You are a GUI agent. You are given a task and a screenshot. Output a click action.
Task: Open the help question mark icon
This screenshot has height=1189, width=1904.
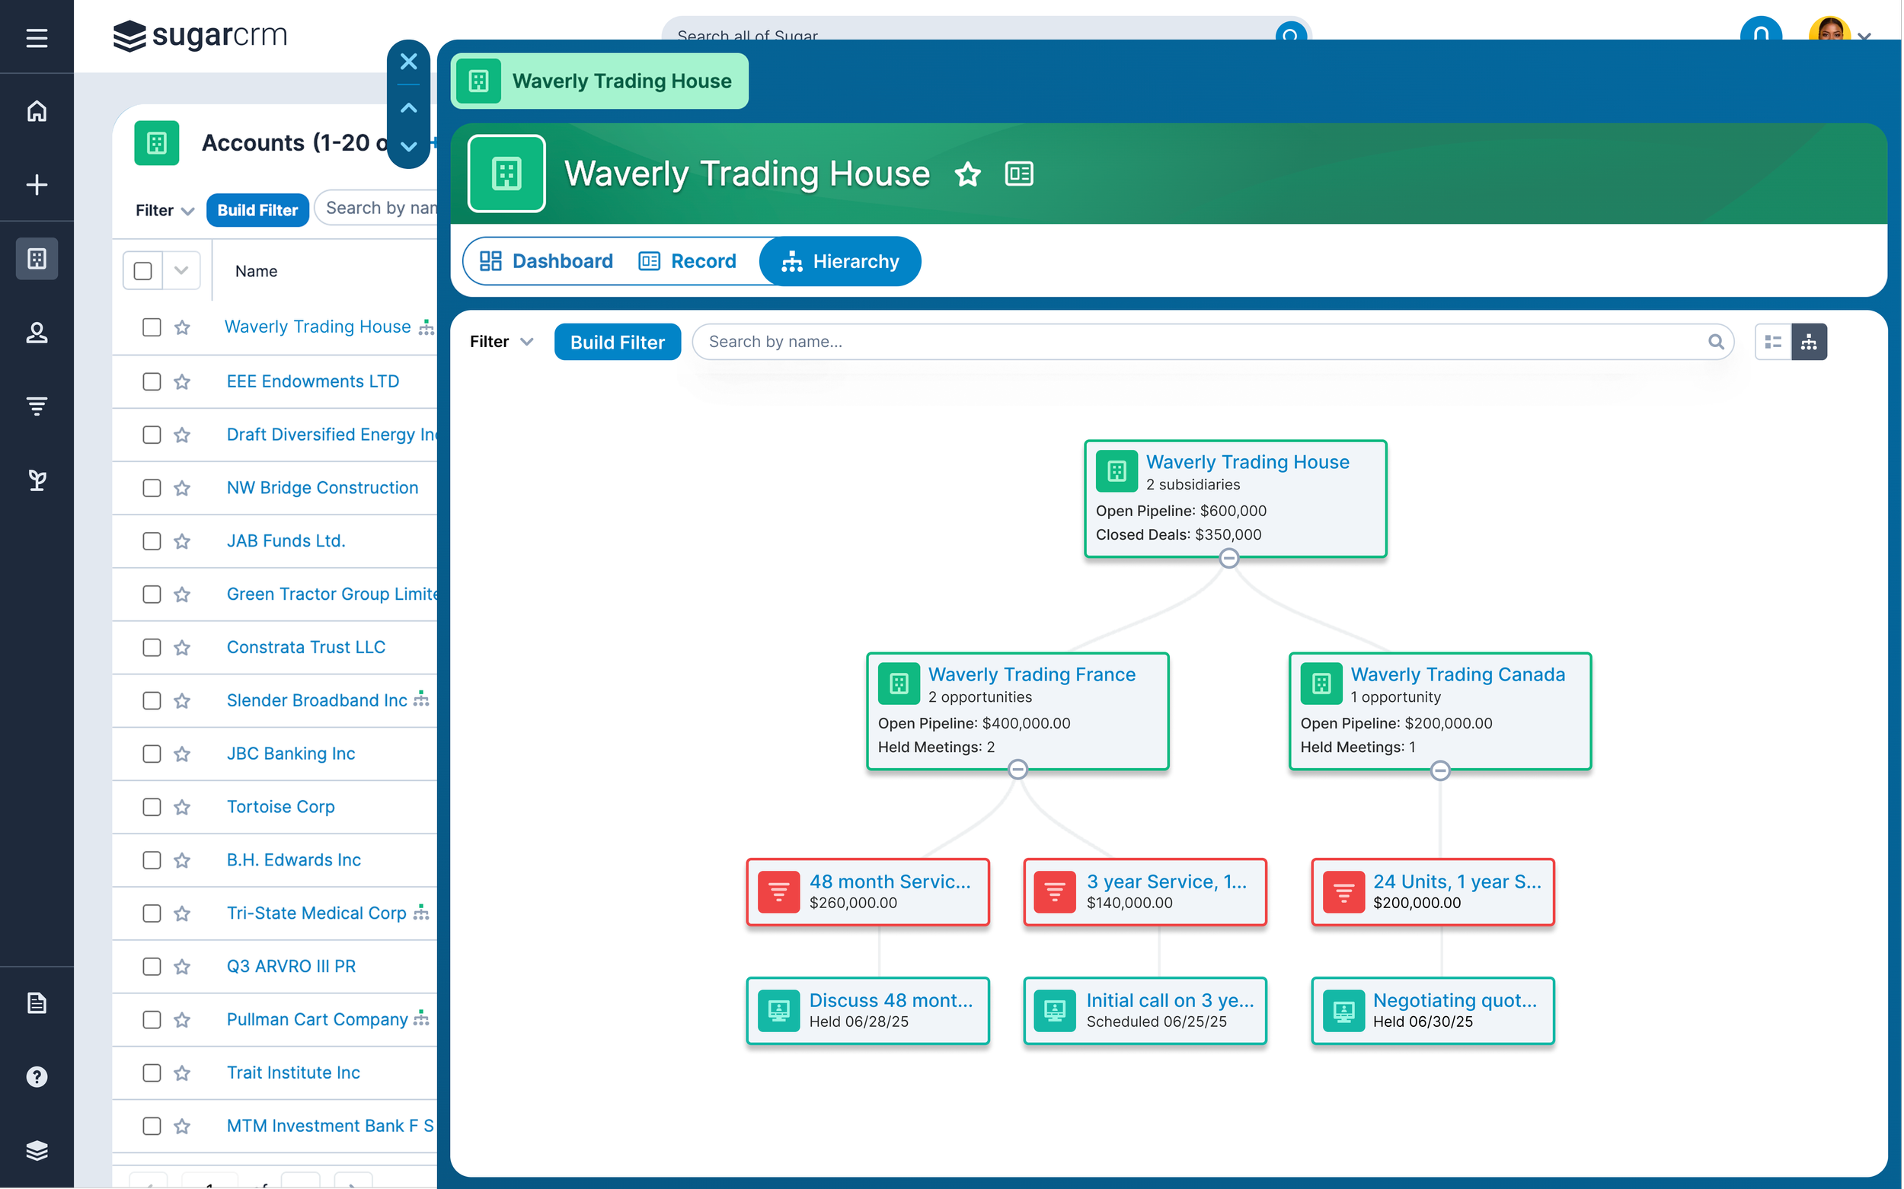(37, 1076)
